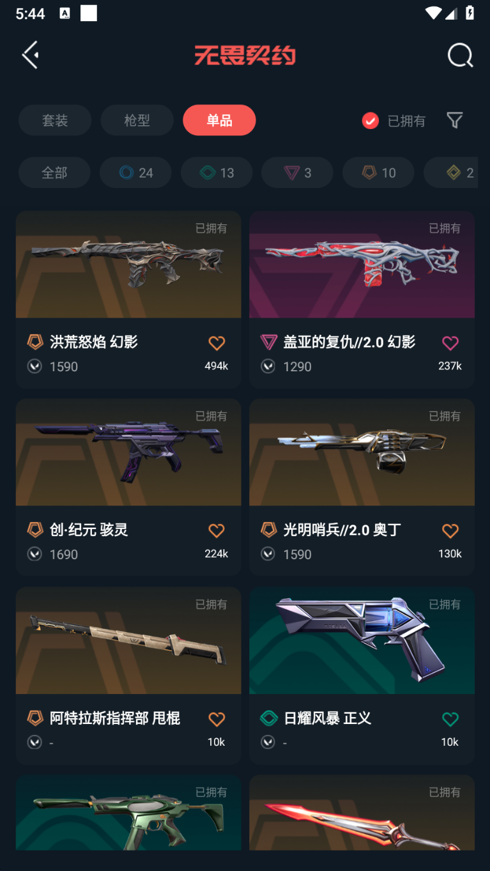Image resolution: width=490 pixels, height=871 pixels.
Task: Open search with the magnifier icon
Action: (x=460, y=56)
